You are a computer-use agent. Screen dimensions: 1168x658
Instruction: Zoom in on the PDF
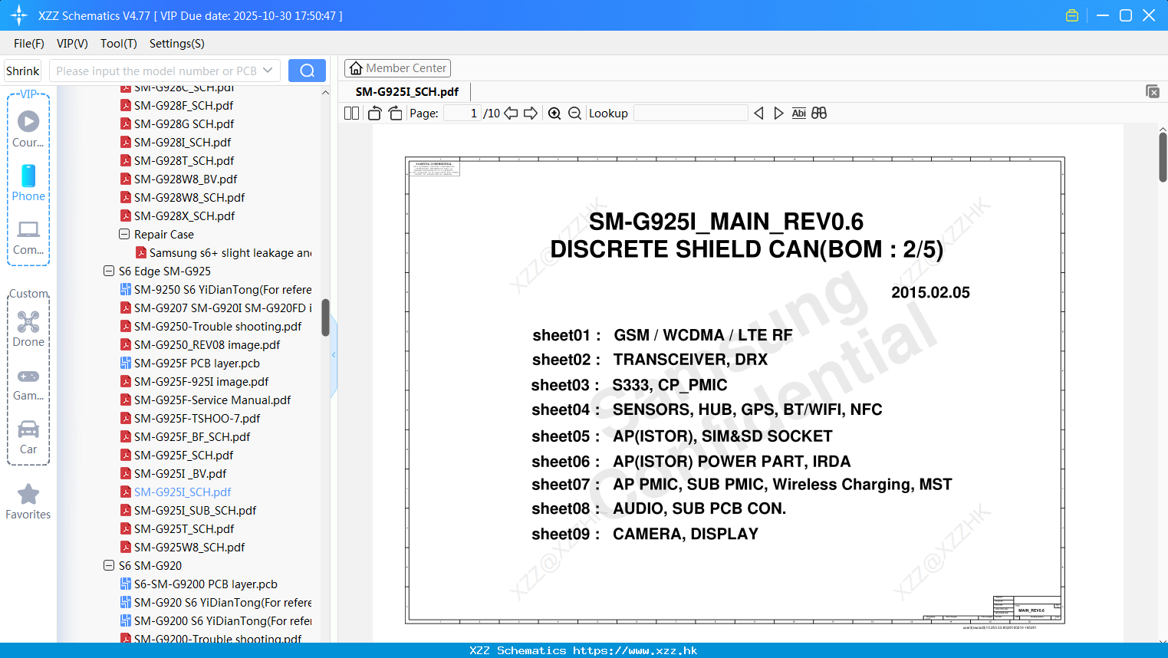click(554, 113)
